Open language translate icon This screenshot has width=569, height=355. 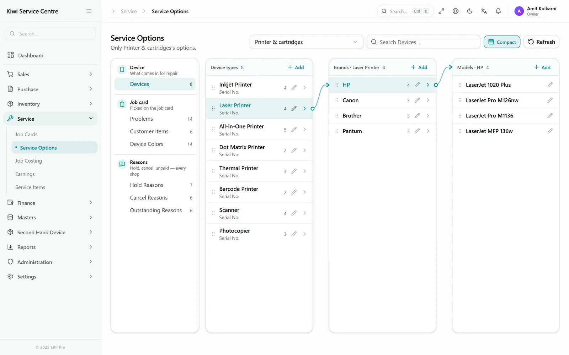pos(484,11)
